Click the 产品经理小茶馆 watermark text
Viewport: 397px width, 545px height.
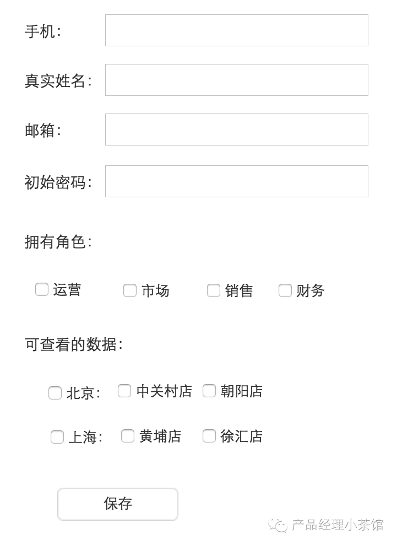click(x=338, y=525)
